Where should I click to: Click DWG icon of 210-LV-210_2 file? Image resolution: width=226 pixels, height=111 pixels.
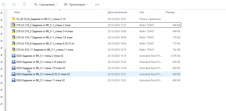[x=14, y=25]
